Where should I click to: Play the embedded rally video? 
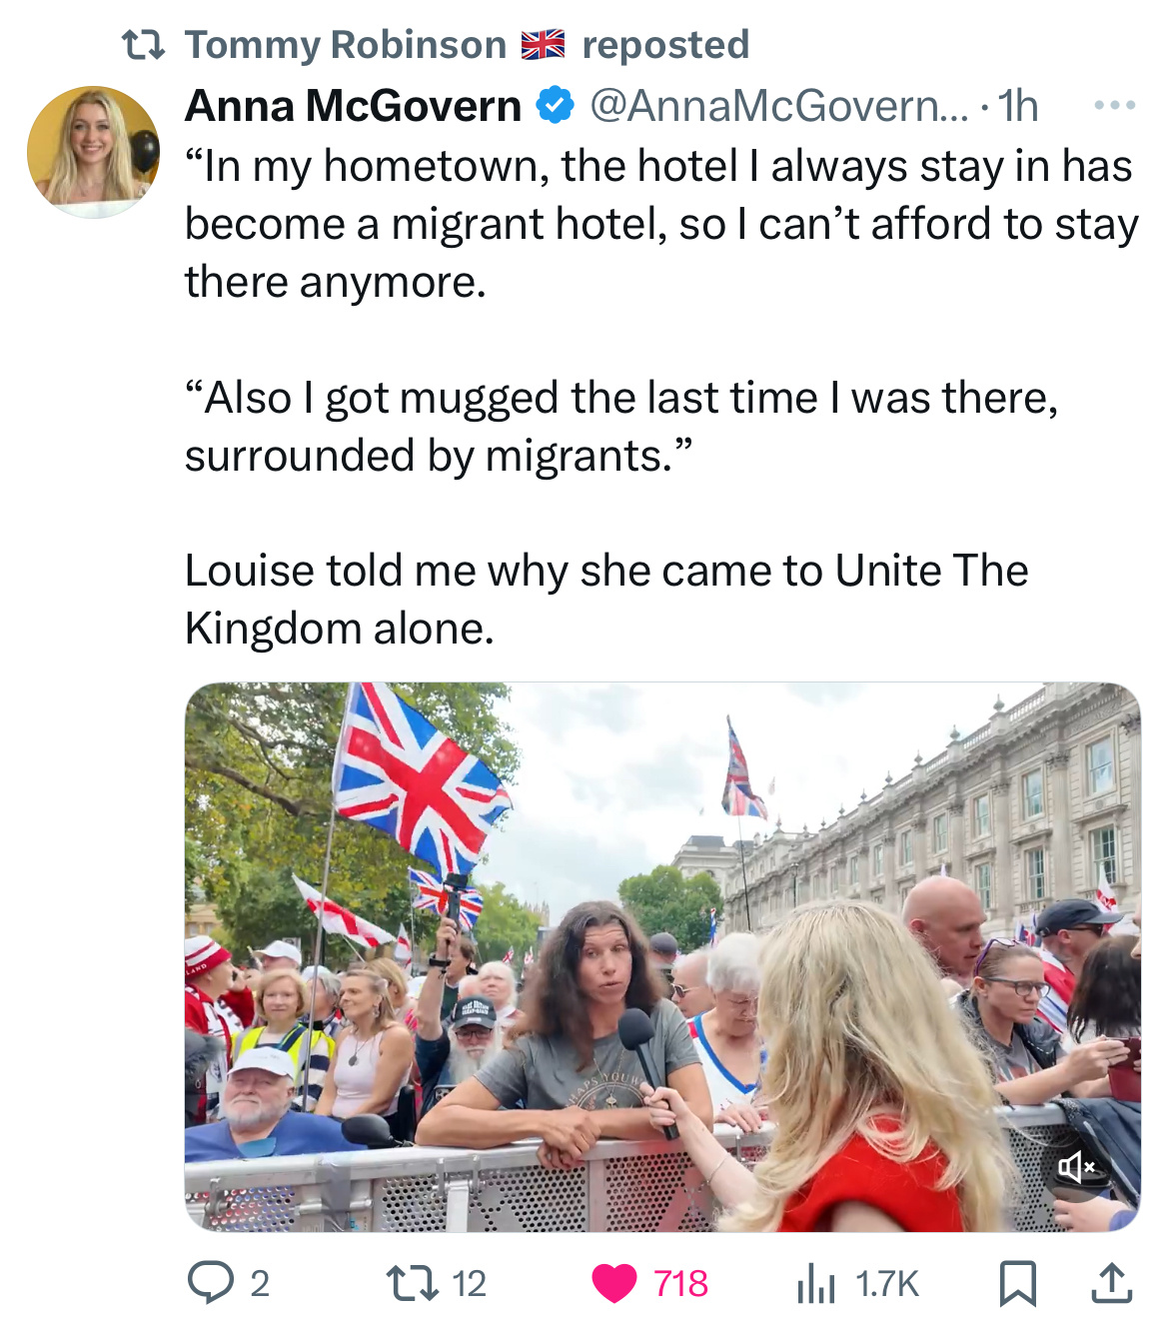tap(662, 956)
